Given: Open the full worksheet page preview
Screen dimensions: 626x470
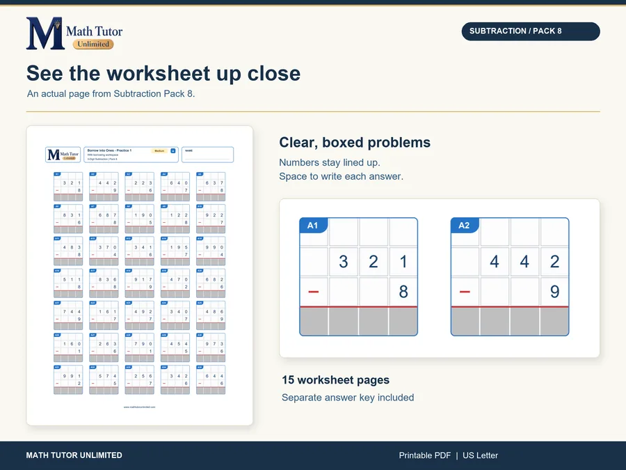Looking at the screenshot, I should [x=140, y=275].
